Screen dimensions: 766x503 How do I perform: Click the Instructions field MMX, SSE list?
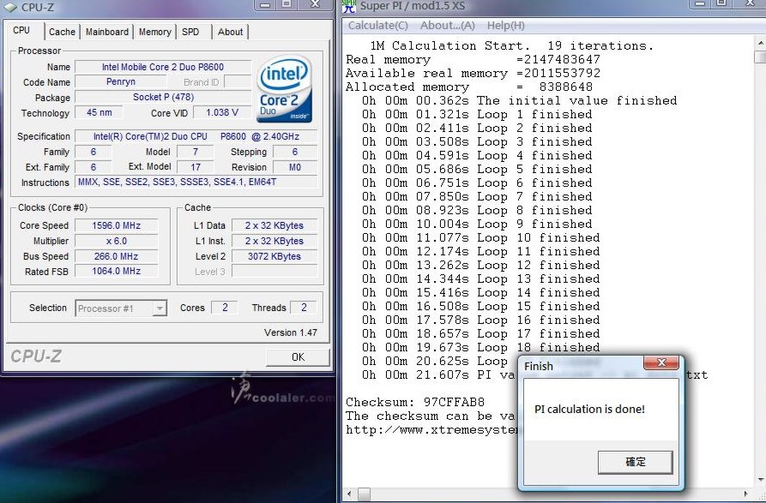(196, 182)
